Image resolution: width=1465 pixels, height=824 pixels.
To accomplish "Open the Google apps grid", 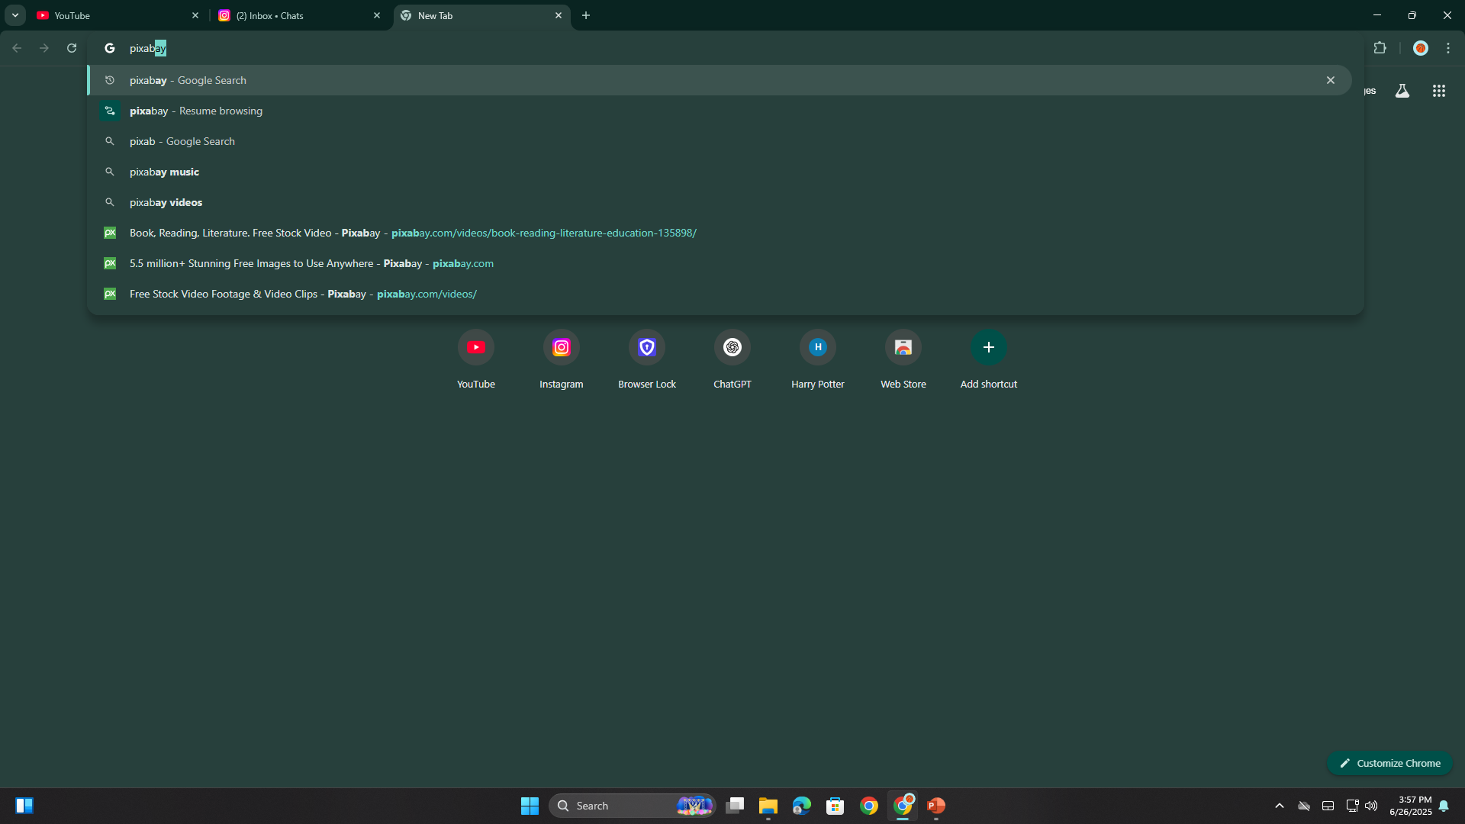I will [1438, 91].
